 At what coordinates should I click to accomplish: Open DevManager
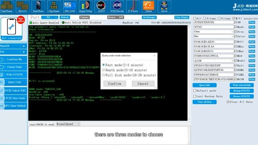pyautogui.click(x=149, y=17)
